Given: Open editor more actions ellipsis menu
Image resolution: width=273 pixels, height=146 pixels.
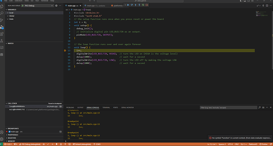Looking at the screenshot, I should point(271,6).
